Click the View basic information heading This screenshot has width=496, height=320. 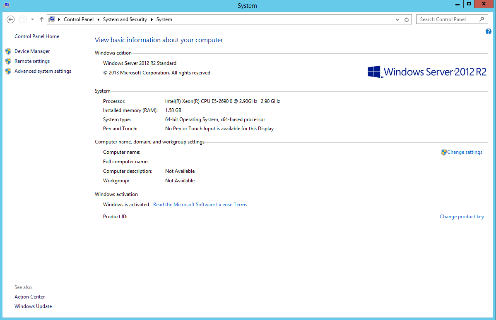coord(159,40)
